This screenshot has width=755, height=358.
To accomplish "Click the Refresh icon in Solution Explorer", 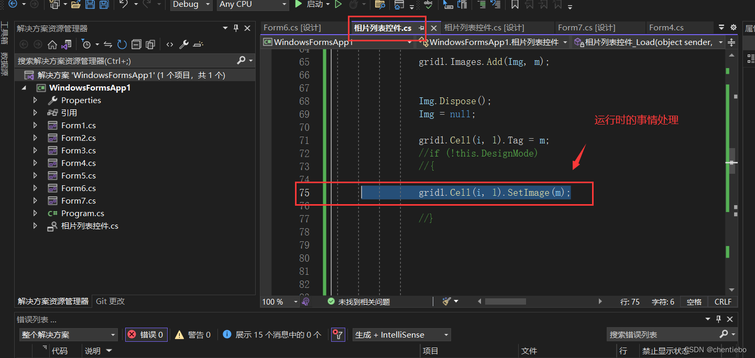I will (x=122, y=44).
